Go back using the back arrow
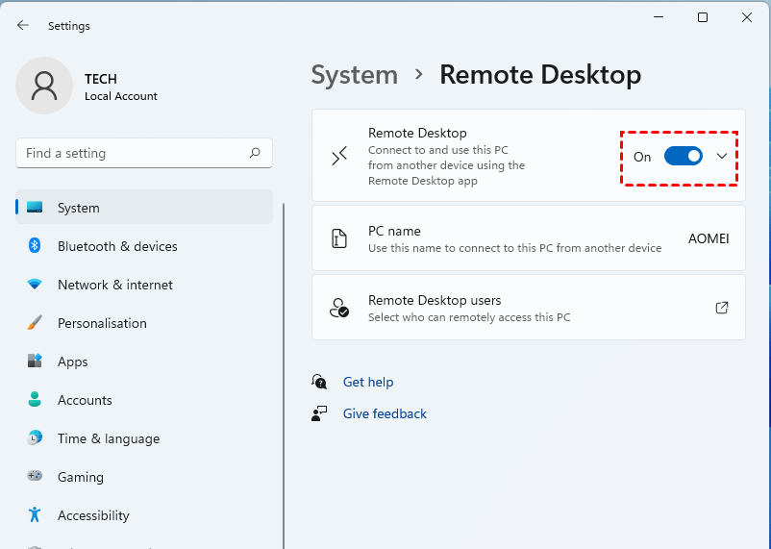771x549 pixels. pyautogui.click(x=23, y=25)
